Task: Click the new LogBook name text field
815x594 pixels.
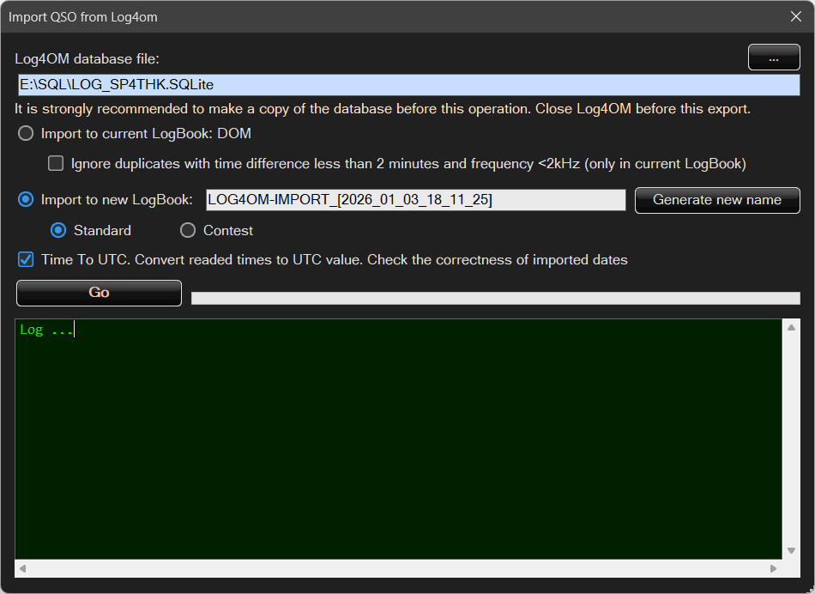Action: coord(415,200)
